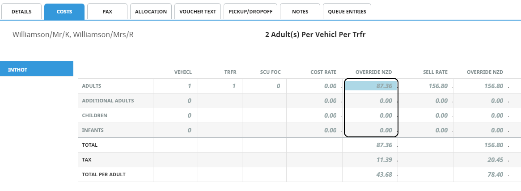
Task: Select Adults row sell override NZD field
Action: (485, 86)
